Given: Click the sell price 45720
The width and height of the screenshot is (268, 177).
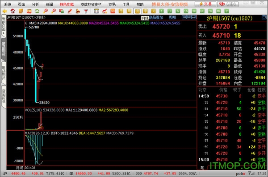Looking at the screenshot, I should 221,27.
